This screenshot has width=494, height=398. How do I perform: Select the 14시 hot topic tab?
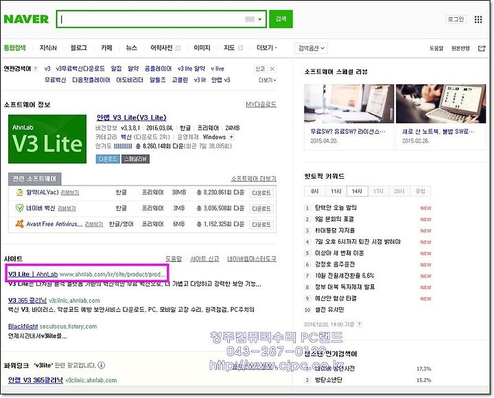(357, 191)
